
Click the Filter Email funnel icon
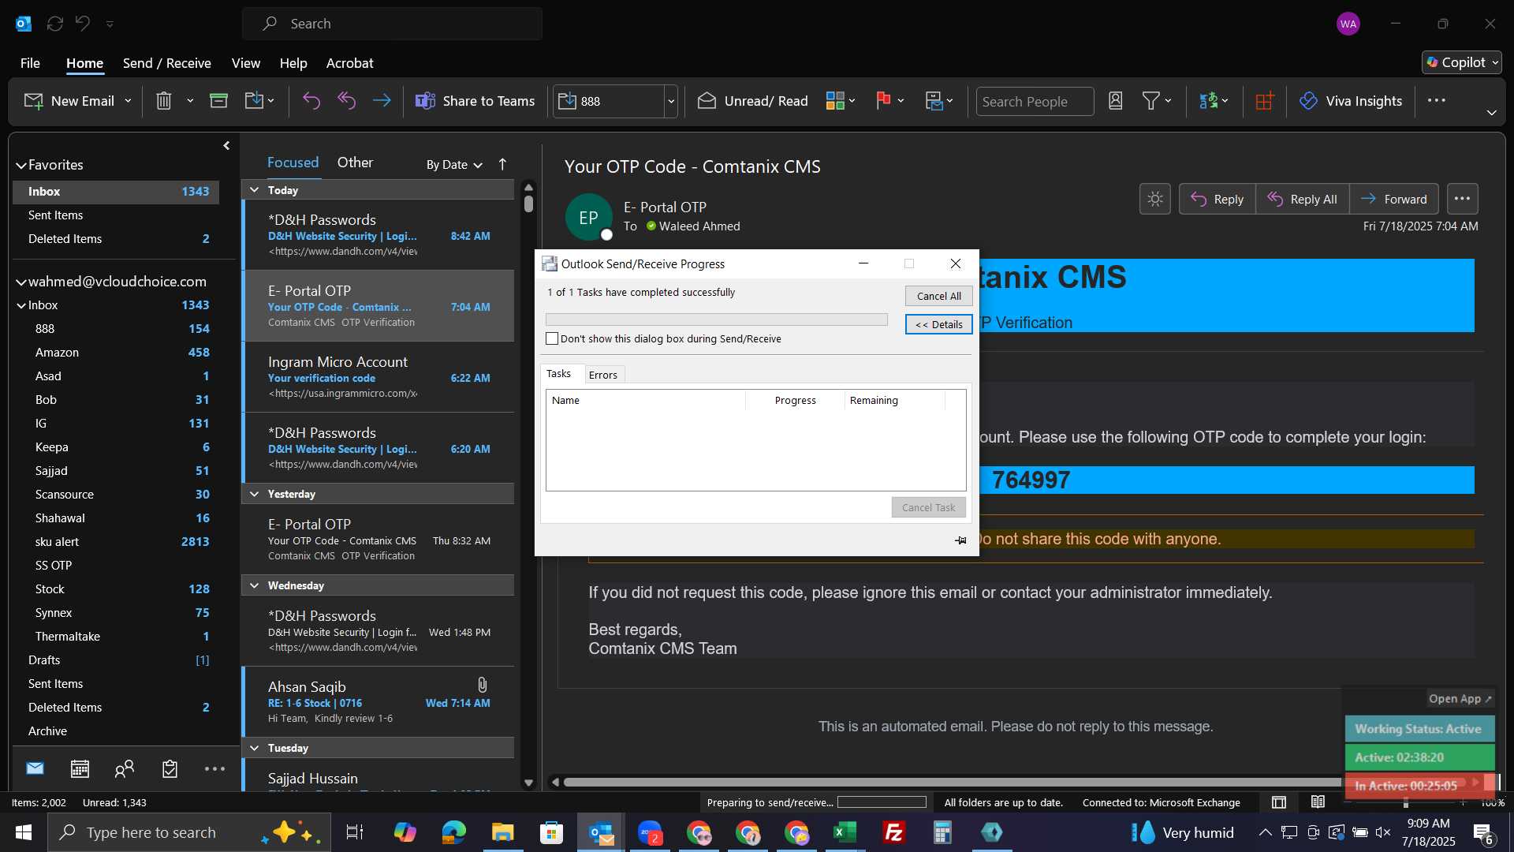[x=1151, y=101]
